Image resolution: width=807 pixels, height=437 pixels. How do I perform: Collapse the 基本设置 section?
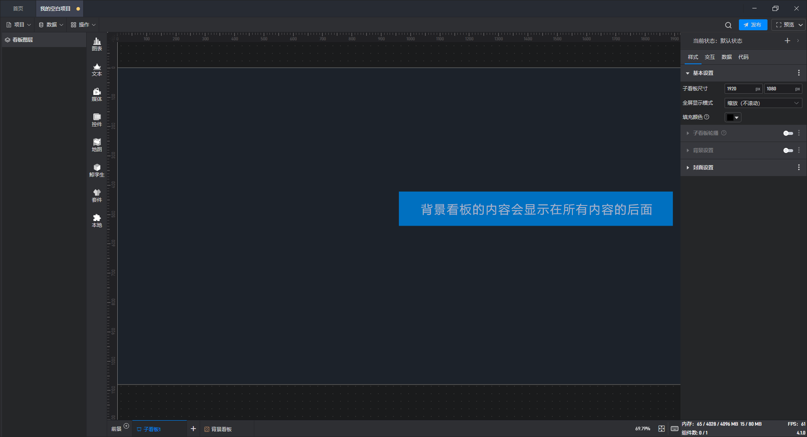click(x=688, y=73)
